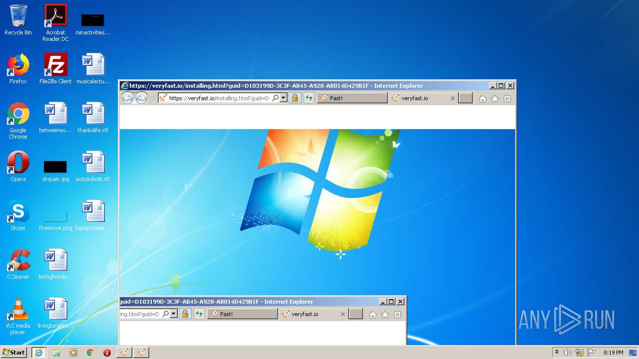Open autosubmit.rtf document

pos(93,167)
